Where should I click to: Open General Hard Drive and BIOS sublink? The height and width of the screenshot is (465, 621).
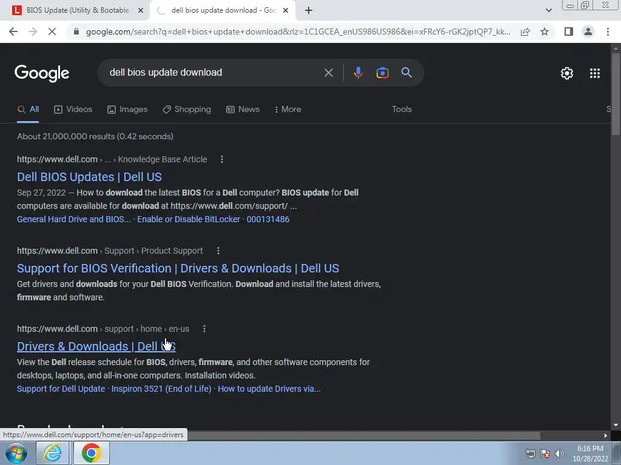pos(73,219)
